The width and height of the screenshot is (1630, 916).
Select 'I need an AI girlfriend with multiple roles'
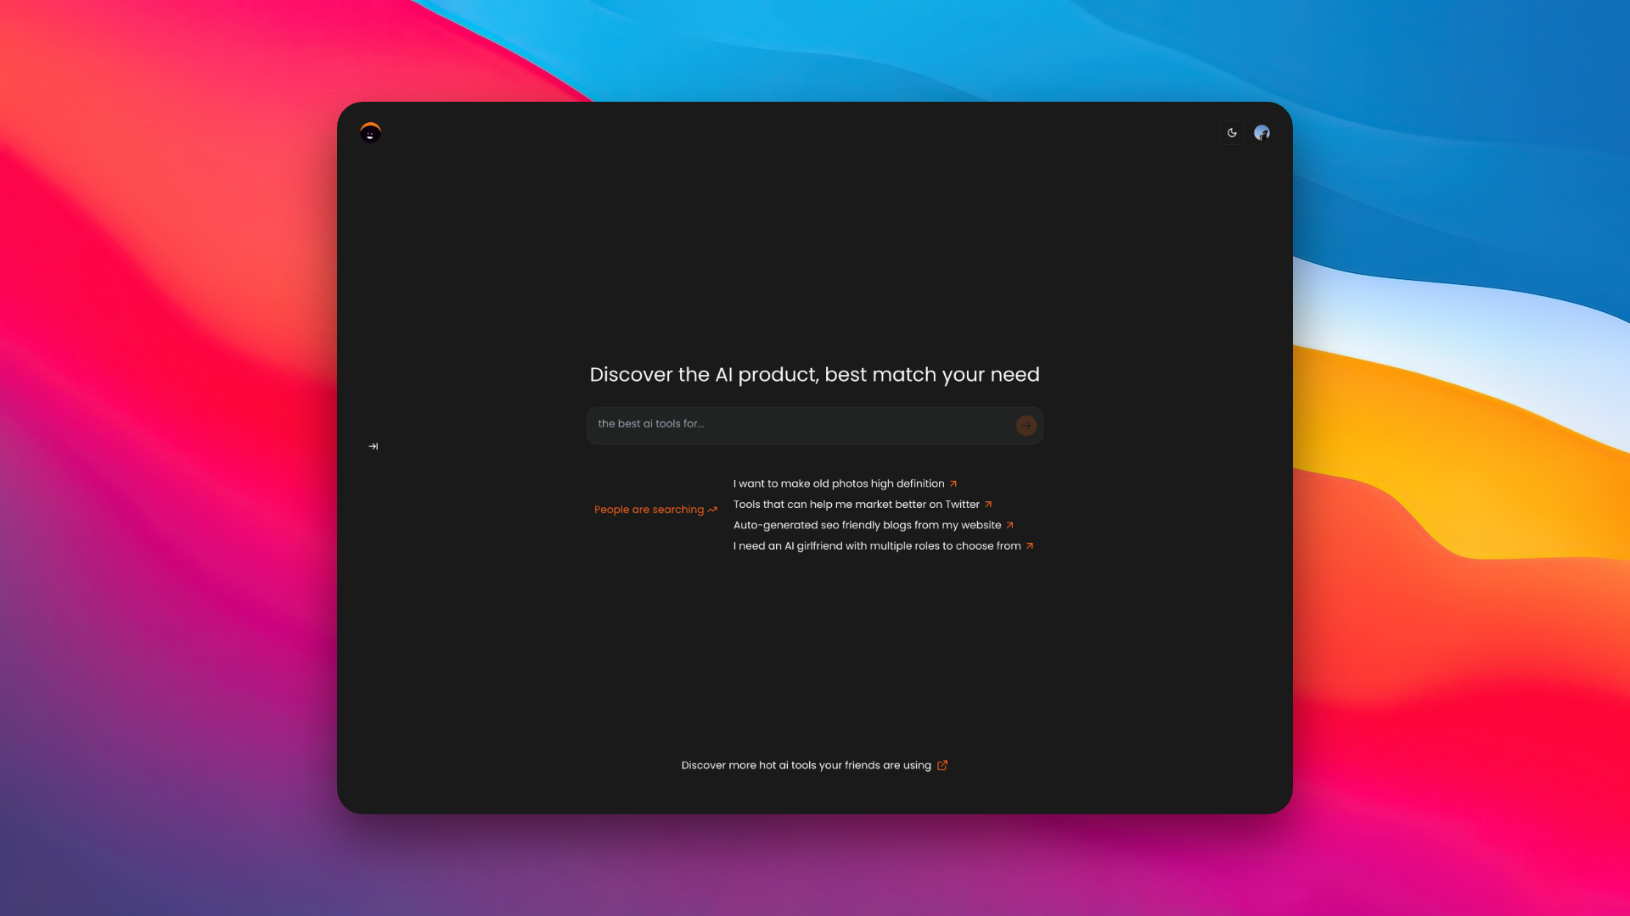pos(877,545)
